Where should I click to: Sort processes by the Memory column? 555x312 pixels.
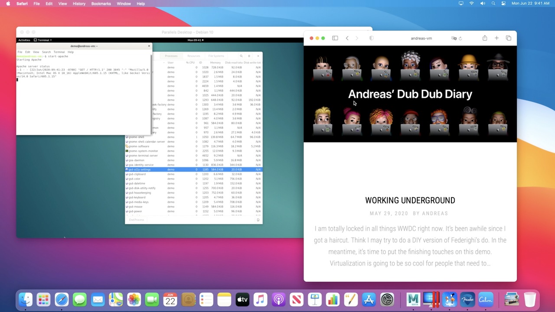pyautogui.click(x=215, y=62)
